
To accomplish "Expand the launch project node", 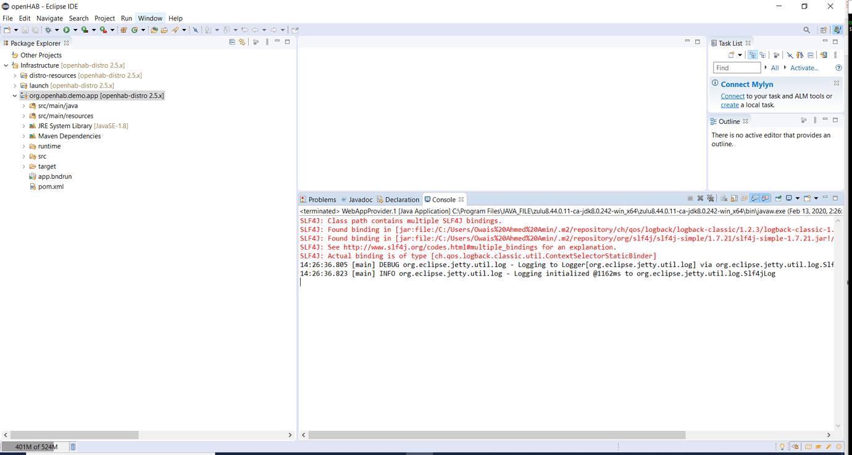I will coord(15,86).
